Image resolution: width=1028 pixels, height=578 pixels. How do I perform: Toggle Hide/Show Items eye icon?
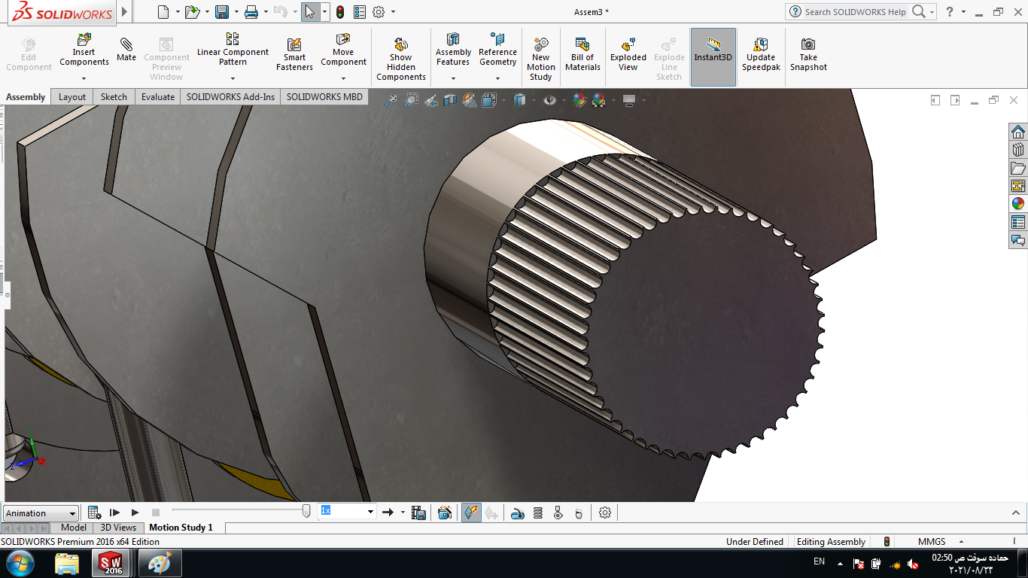click(550, 100)
